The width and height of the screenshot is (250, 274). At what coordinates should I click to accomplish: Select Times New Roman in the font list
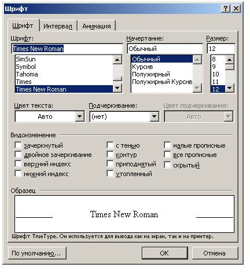64,89
